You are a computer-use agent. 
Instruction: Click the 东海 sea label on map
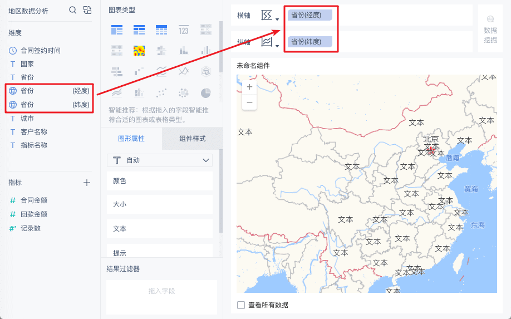(478, 225)
